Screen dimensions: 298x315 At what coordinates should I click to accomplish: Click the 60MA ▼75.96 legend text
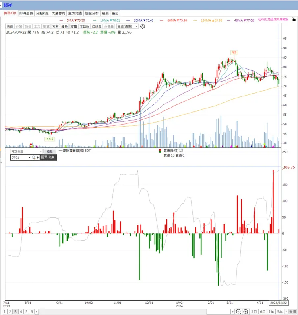coord(177,20)
